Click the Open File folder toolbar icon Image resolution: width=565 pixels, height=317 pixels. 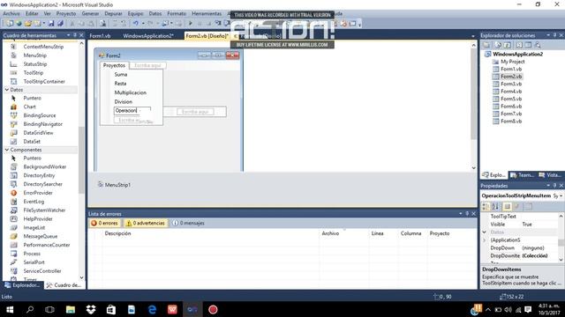click(28, 24)
